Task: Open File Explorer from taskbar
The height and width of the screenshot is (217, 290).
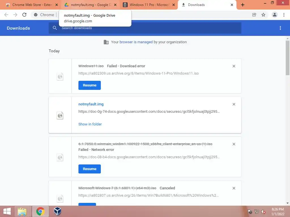Action: pos(22,211)
